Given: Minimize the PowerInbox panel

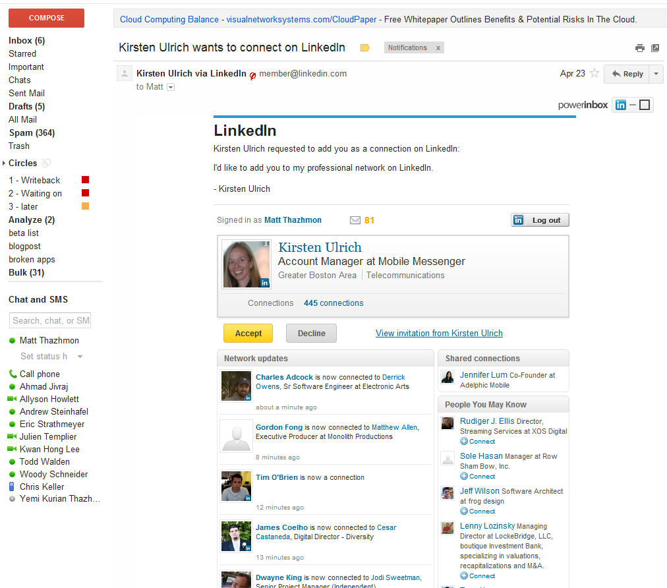Looking at the screenshot, I should [x=633, y=105].
